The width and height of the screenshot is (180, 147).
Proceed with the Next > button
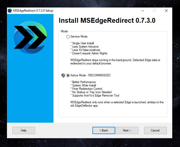[x=127, y=130]
